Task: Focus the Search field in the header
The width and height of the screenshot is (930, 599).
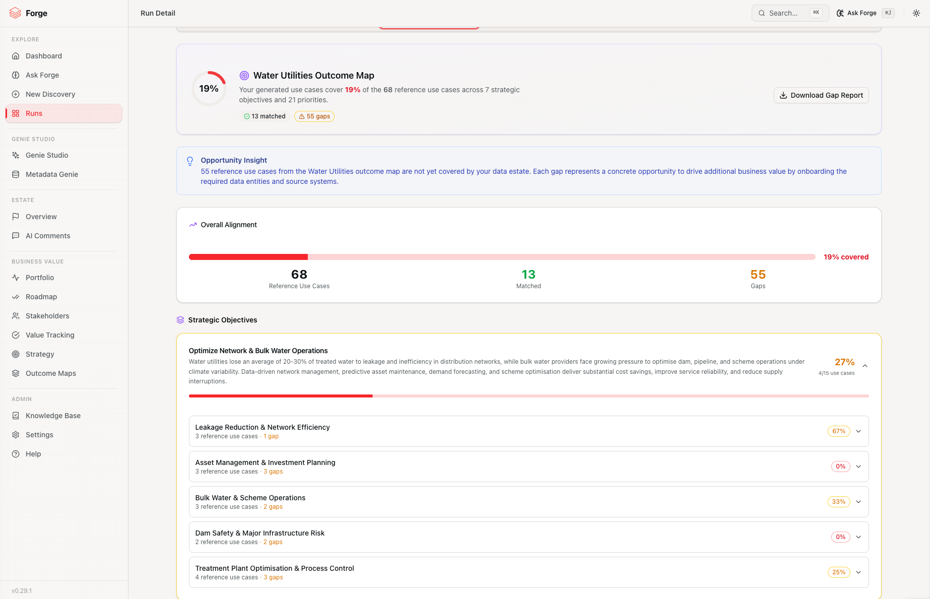Action: [x=790, y=13]
